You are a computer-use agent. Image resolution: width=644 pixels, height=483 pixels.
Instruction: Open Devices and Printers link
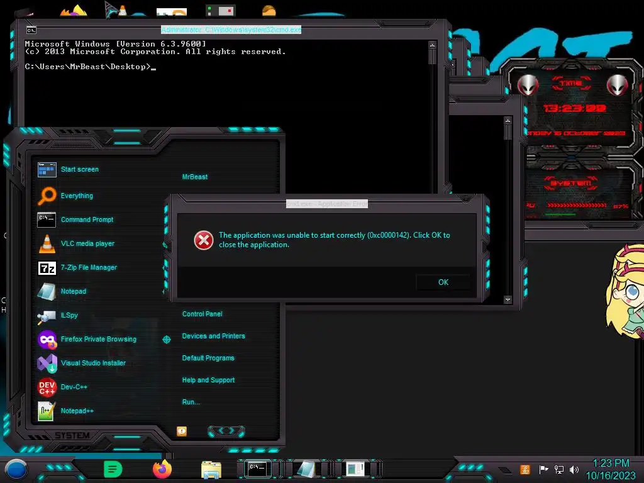click(x=214, y=336)
